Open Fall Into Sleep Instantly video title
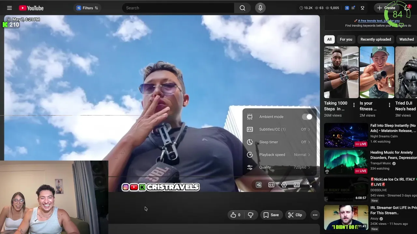Image resolution: width=417 pixels, height=234 pixels. pos(393,128)
